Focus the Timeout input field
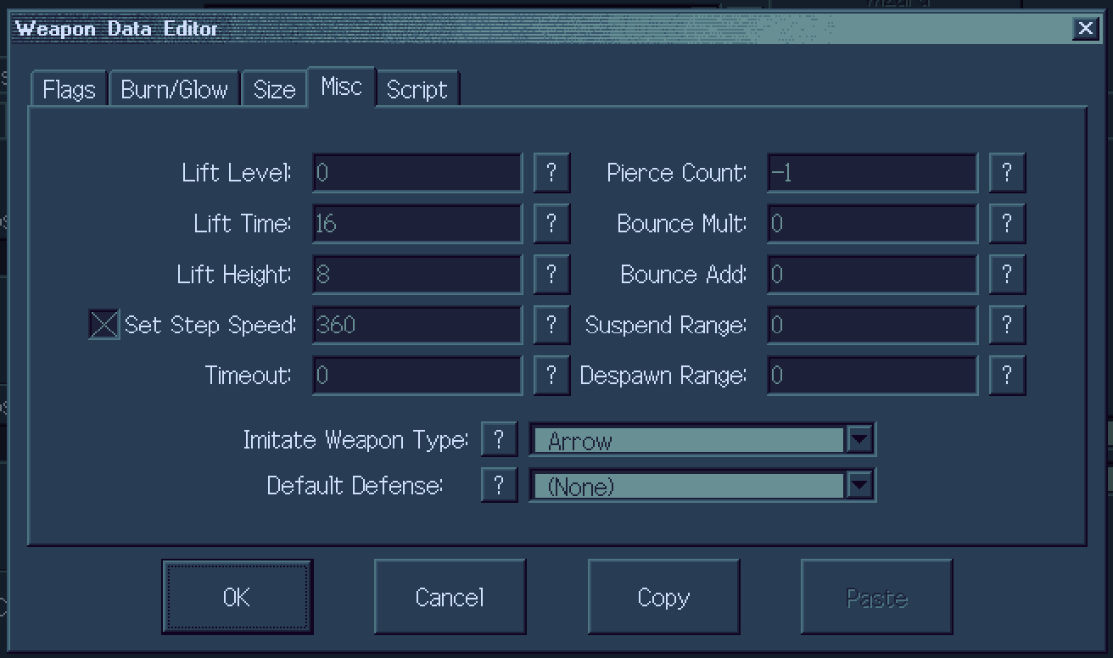The width and height of the screenshot is (1113, 658). pos(417,376)
